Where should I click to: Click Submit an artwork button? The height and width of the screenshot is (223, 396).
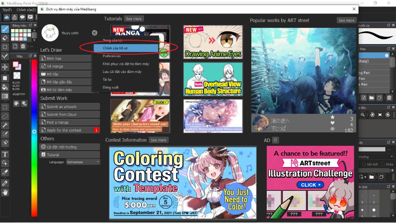[x=70, y=106]
